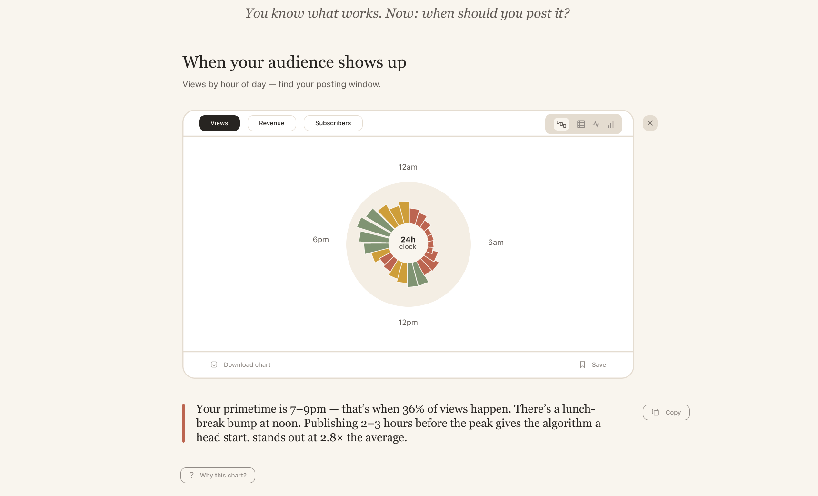818x496 pixels.
Task: Click the 6am label beside the chart
Action: [x=496, y=242]
